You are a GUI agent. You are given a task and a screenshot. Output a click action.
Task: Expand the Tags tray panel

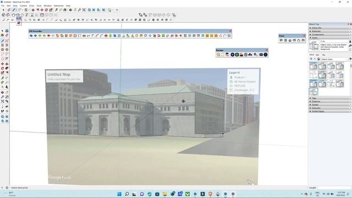(330, 98)
